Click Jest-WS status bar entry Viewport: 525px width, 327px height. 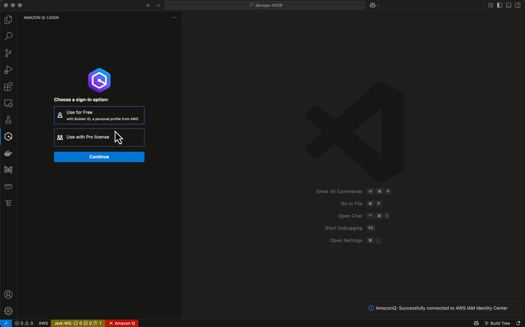(x=78, y=323)
